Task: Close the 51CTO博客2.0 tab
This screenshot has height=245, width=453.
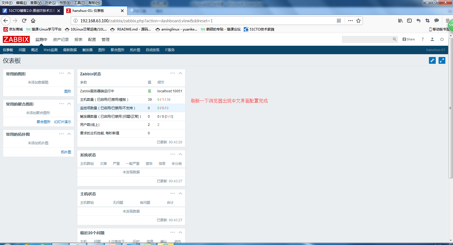Action: [x=59, y=11]
